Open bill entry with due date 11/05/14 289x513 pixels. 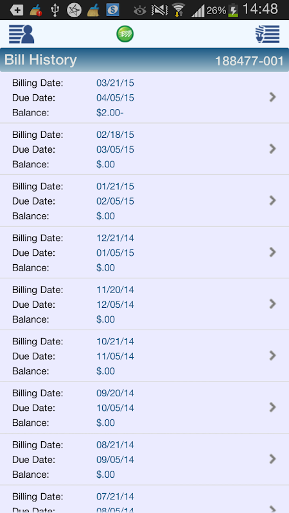click(x=144, y=356)
